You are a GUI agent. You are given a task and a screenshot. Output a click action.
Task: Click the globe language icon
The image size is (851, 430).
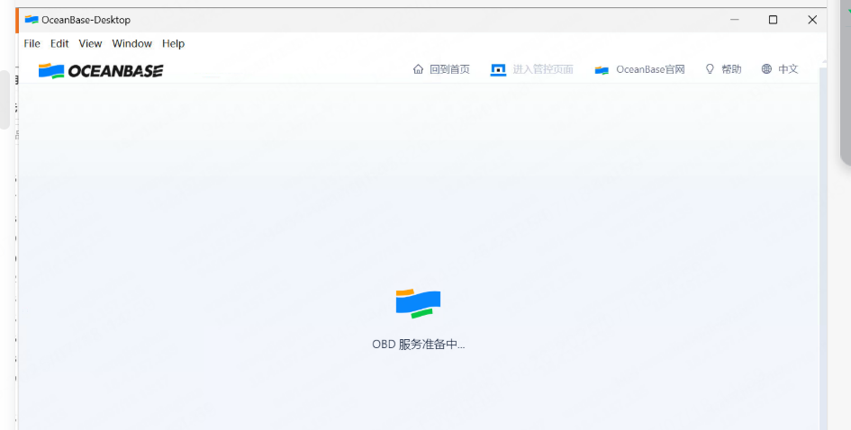[766, 69]
